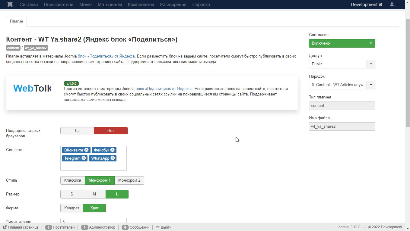Expand the Доступ dropdown showing Public
This screenshot has height=231, width=410.
tap(342, 64)
